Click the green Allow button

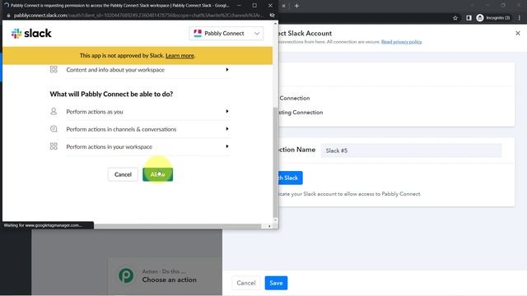pos(157,174)
